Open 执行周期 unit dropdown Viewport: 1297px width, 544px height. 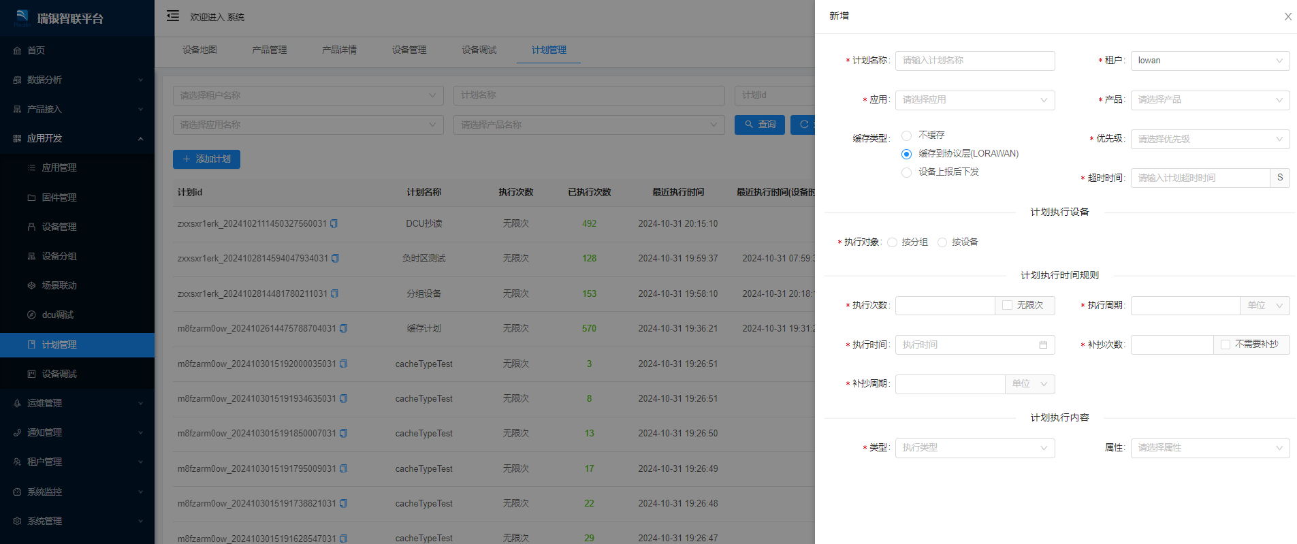click(x=1265, y=306)
